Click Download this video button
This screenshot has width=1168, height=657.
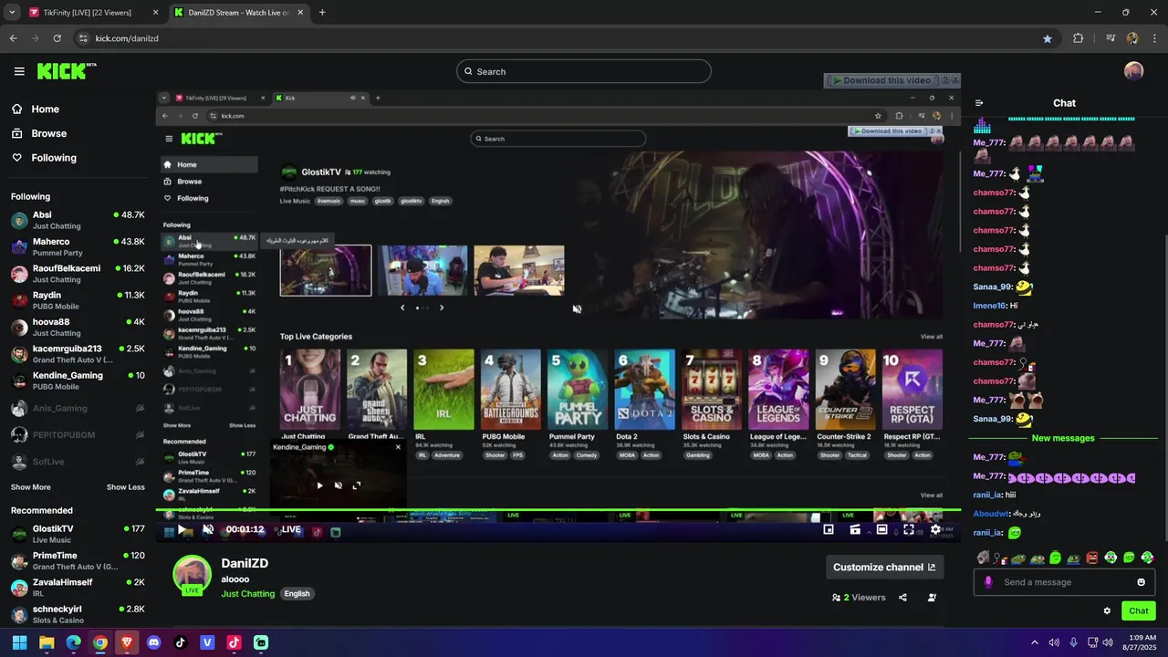tap(882, 80)
